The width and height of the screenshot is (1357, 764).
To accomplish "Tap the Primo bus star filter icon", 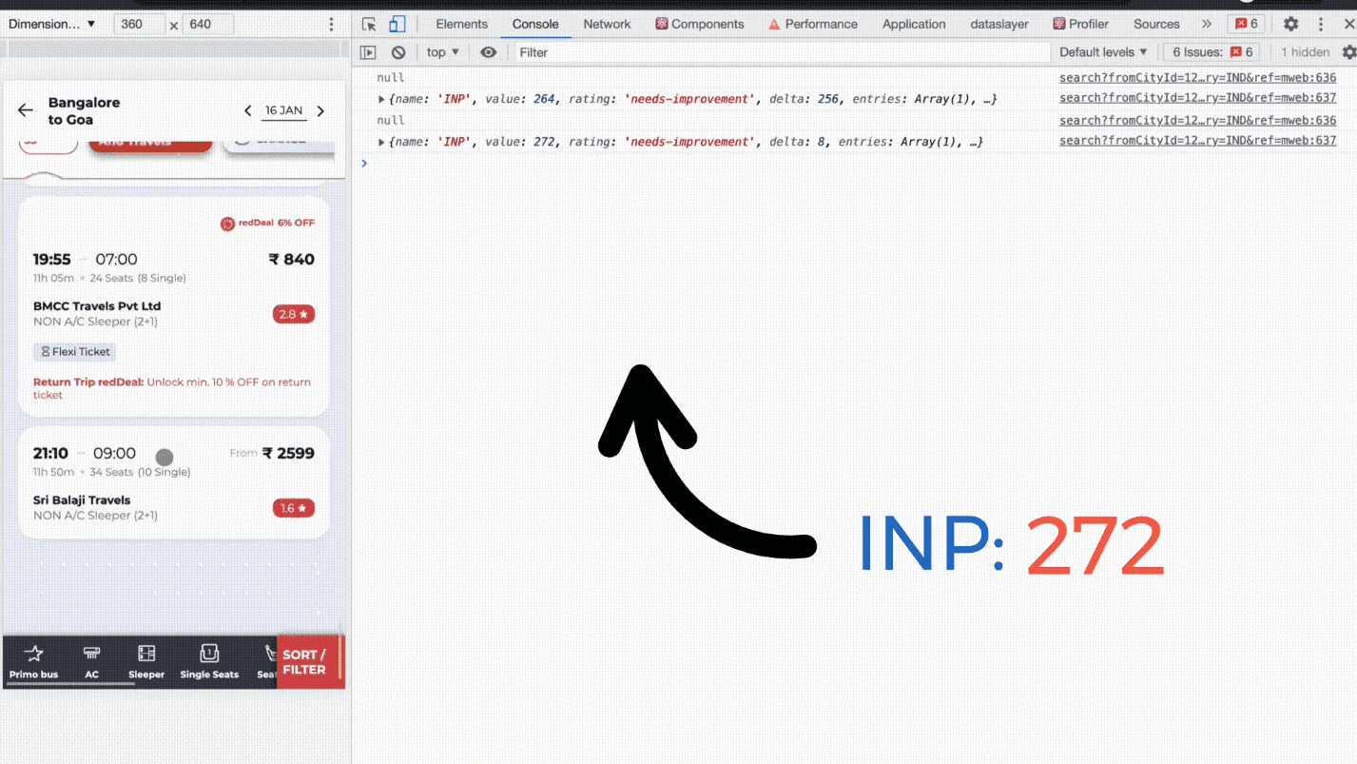I will 34,655.
